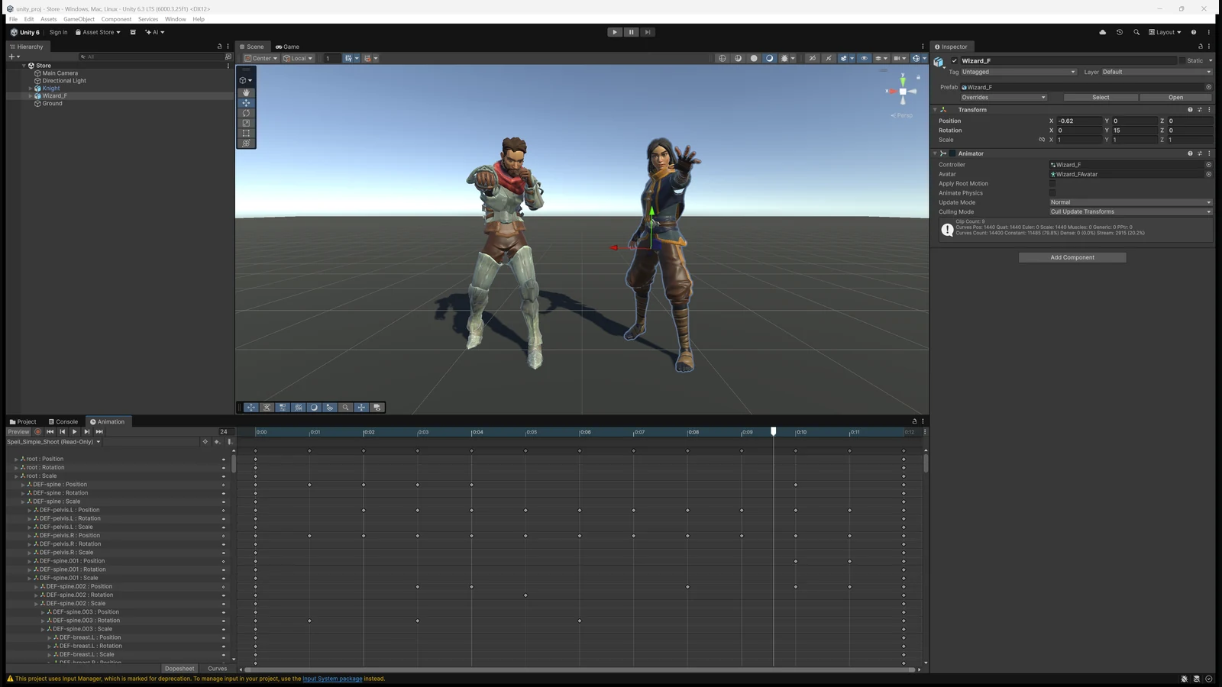The width and height of the screenshot is (1222, 687).
Task: Select the Rotate tool in Scene toolbar
Action: pyautogui.click(x=246, y=113)
